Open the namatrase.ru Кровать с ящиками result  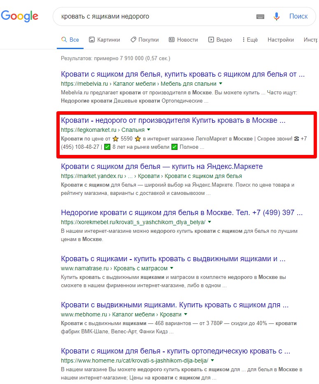pyautogui.click(x=173, y=259)
